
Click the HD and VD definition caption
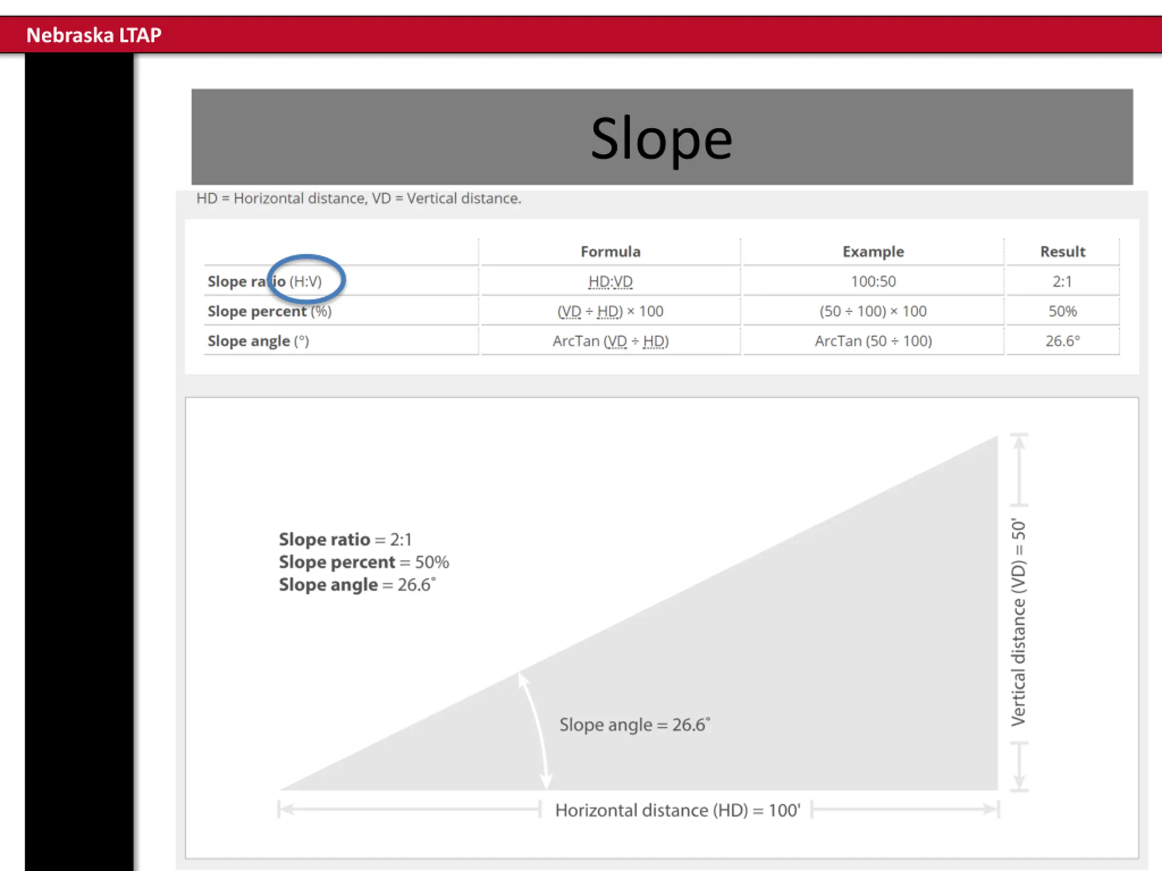coord(359,198)
